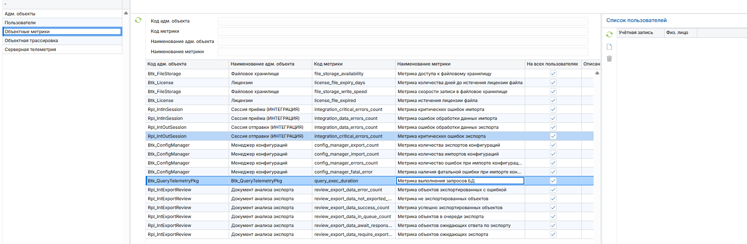Toggle checkbox for license_file_expired row
747x244 pixels.
point(553,100)
